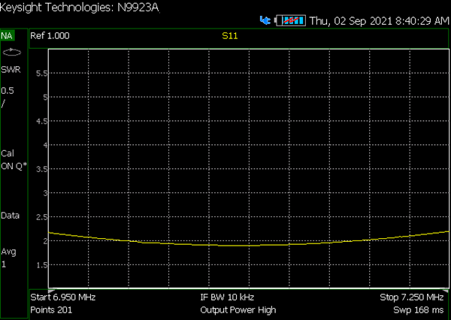The image size is (451, 320).
Task: Click the 5.5 y-axis scale label
Action: pos(41,74)
